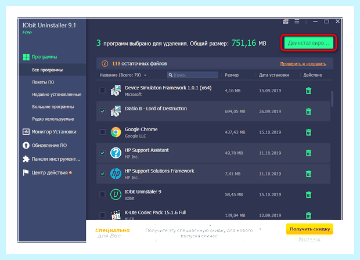Click the puzzle icon for Панели инструментов
The width and height of the screenshot is (360, 260).
point(26,159)
